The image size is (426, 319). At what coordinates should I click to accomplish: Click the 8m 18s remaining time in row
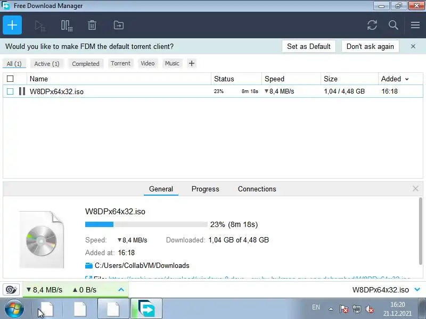(x=250, y=91)
